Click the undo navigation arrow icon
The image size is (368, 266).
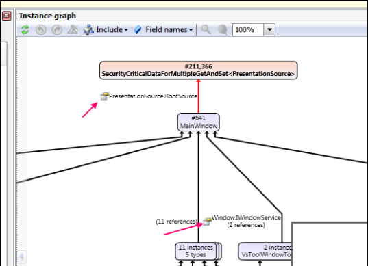41,29
